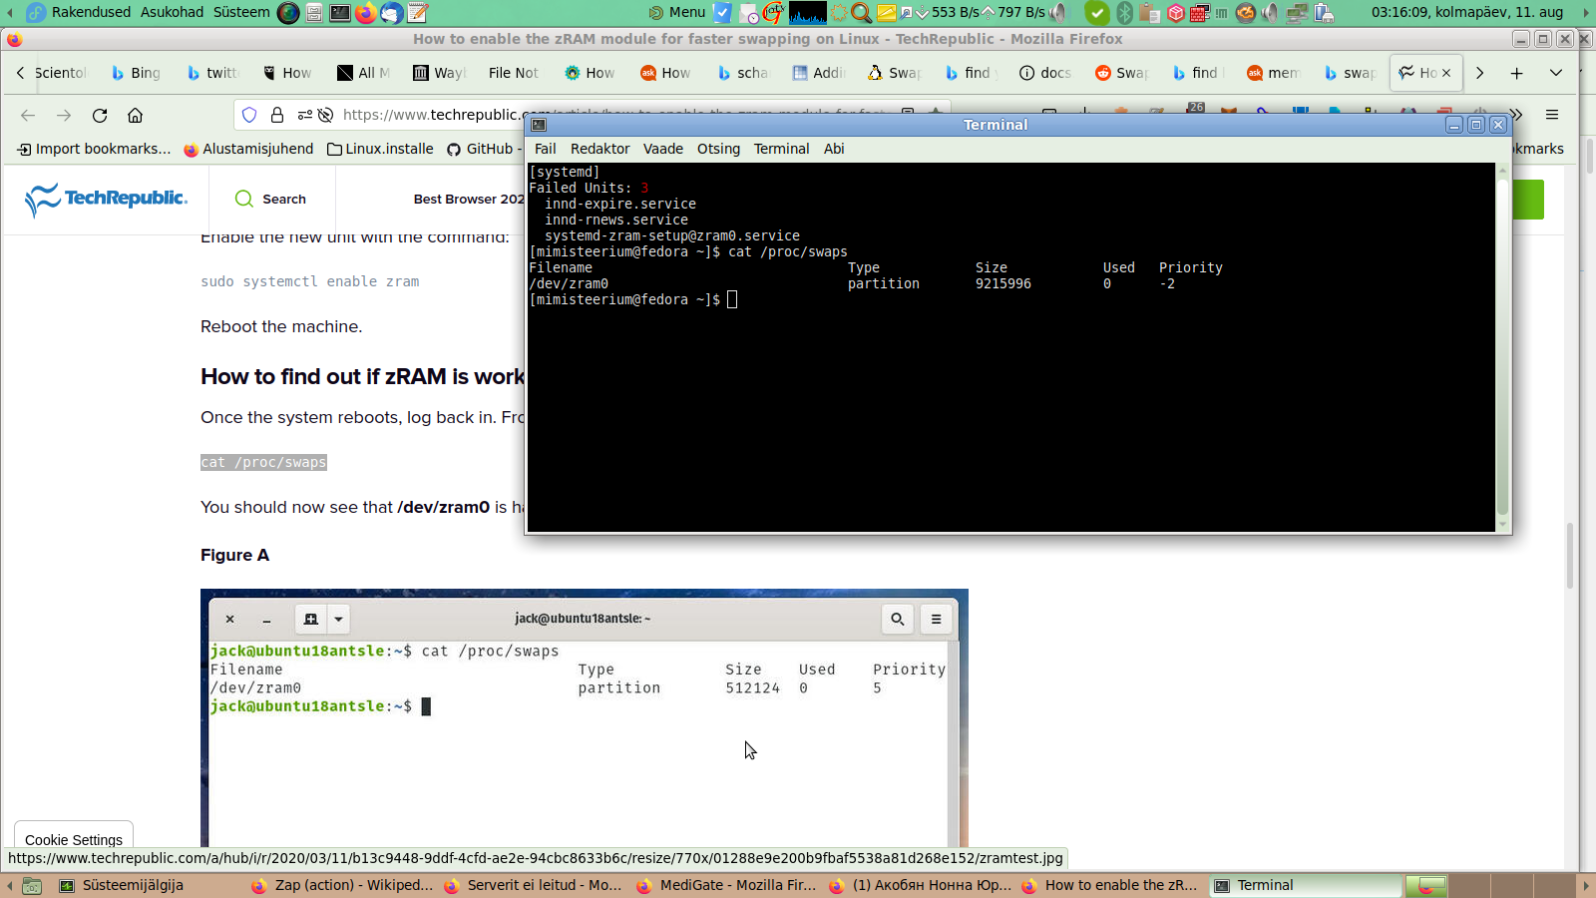
Task: List all Firefox tabs dropdown
Action: coord(1556,73)
